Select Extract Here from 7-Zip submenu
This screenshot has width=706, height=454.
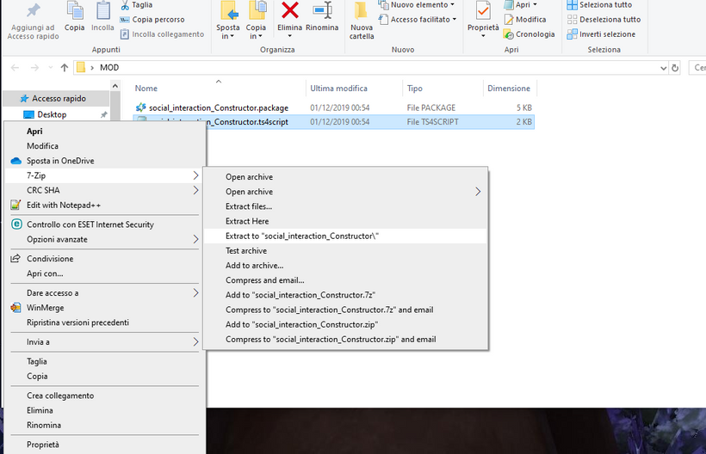point(247,221)
